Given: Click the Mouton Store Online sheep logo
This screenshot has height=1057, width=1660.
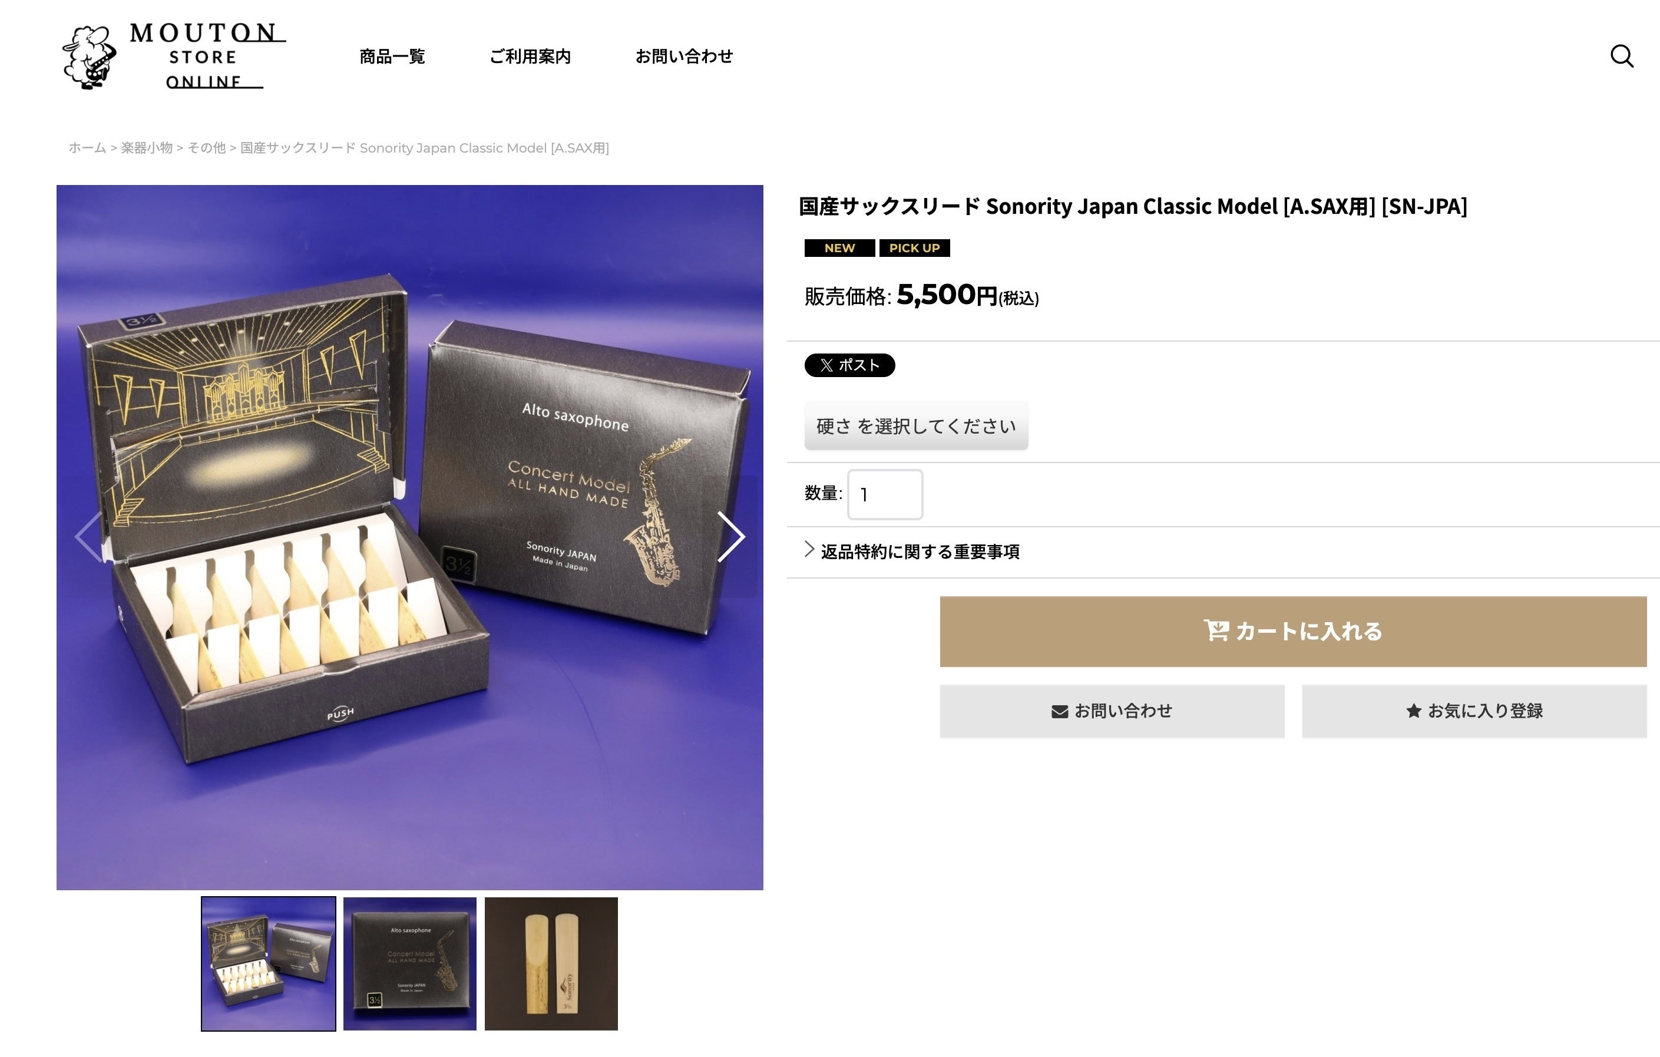Looking at the screenshot, I should coord(174,56).
